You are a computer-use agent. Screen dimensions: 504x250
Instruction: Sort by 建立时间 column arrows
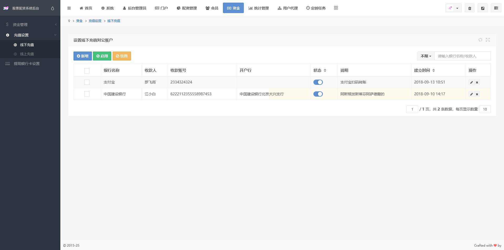point(433,70)
